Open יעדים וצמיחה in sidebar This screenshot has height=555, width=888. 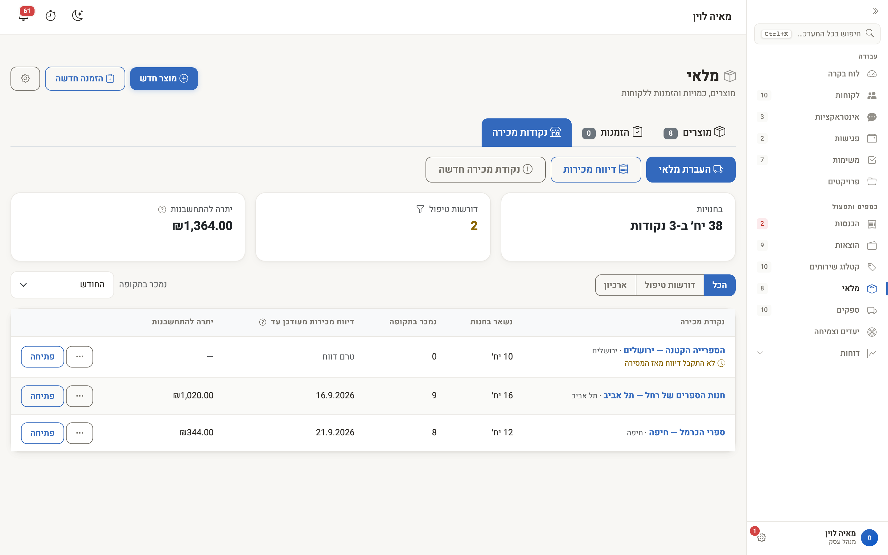(817, 332)
